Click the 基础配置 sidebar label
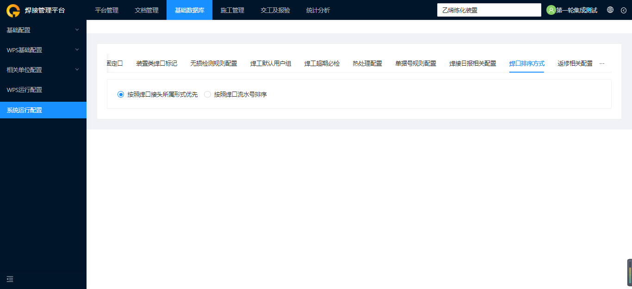The width and height of the screenshot is (632, 289). [x=19, y=30]
